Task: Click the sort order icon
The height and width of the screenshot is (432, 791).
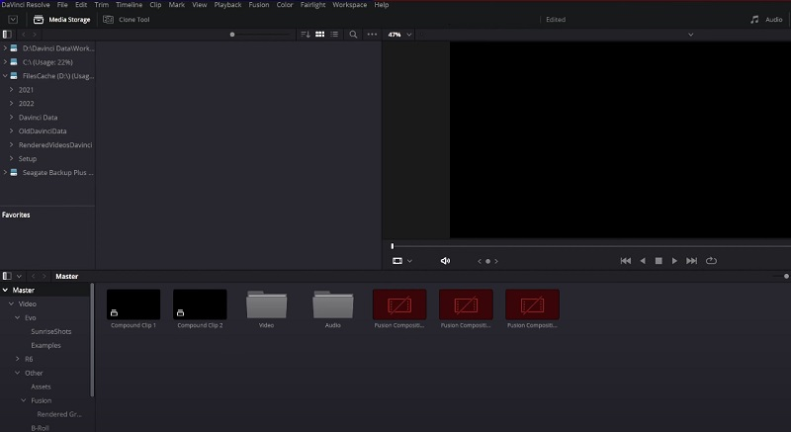Action: pos(306,35)
